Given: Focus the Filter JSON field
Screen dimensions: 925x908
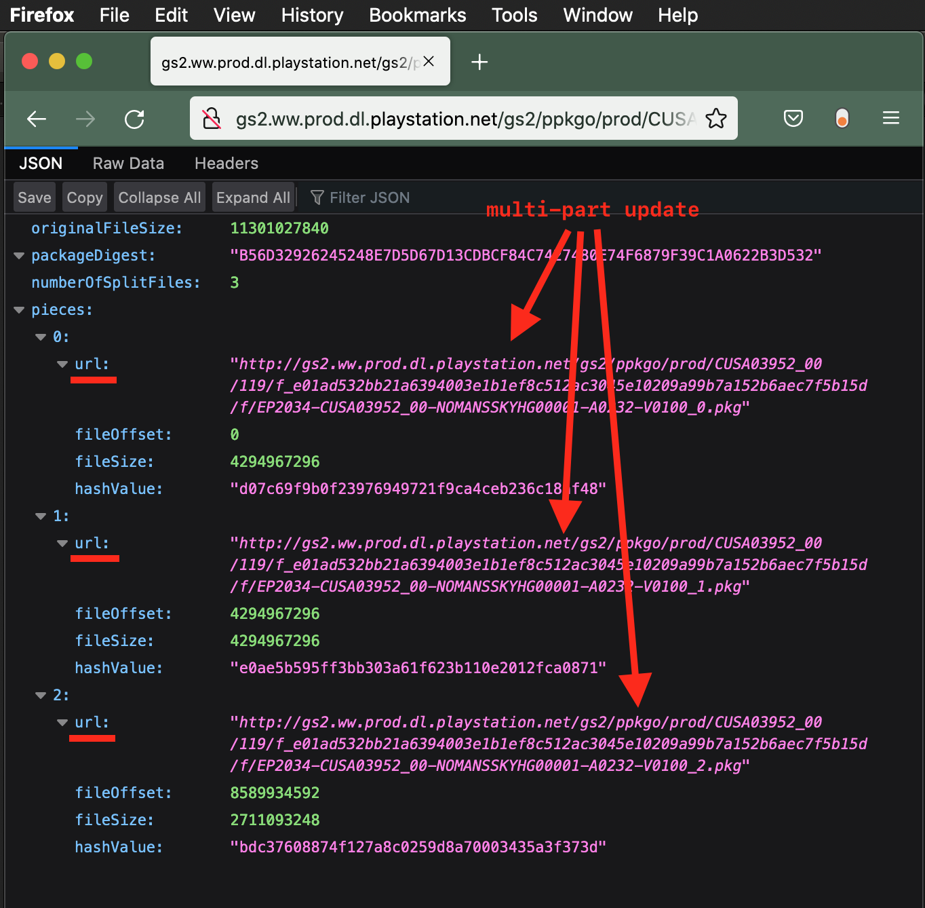Looking at the screenshot, I should point(370,197).
